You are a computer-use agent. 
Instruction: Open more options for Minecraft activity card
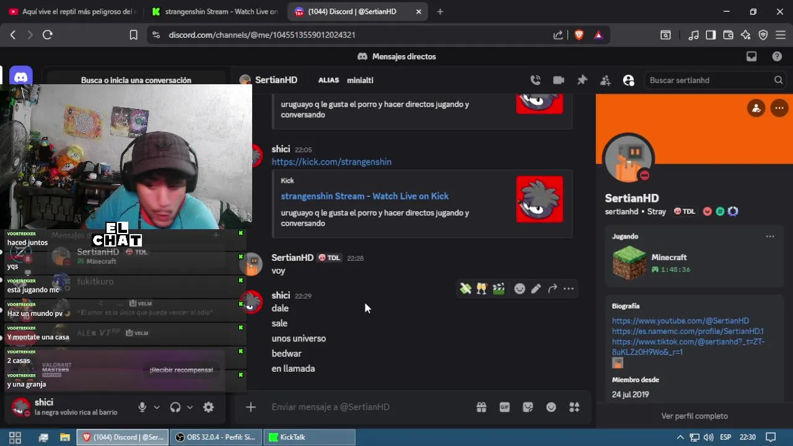pos(769,236)
